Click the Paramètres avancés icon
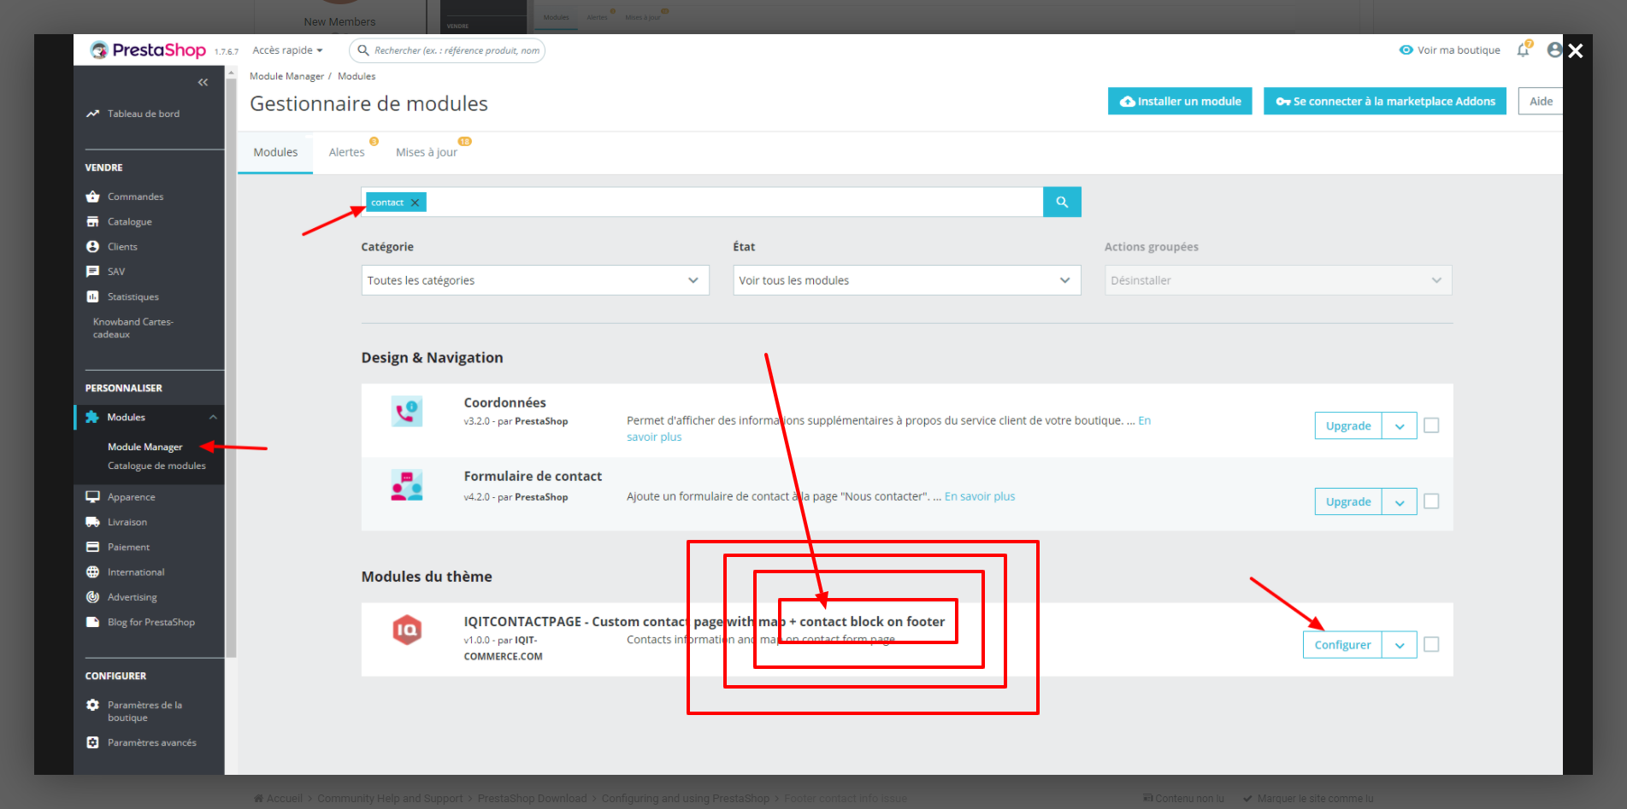 pyautogui.click(x=92, y=742)
